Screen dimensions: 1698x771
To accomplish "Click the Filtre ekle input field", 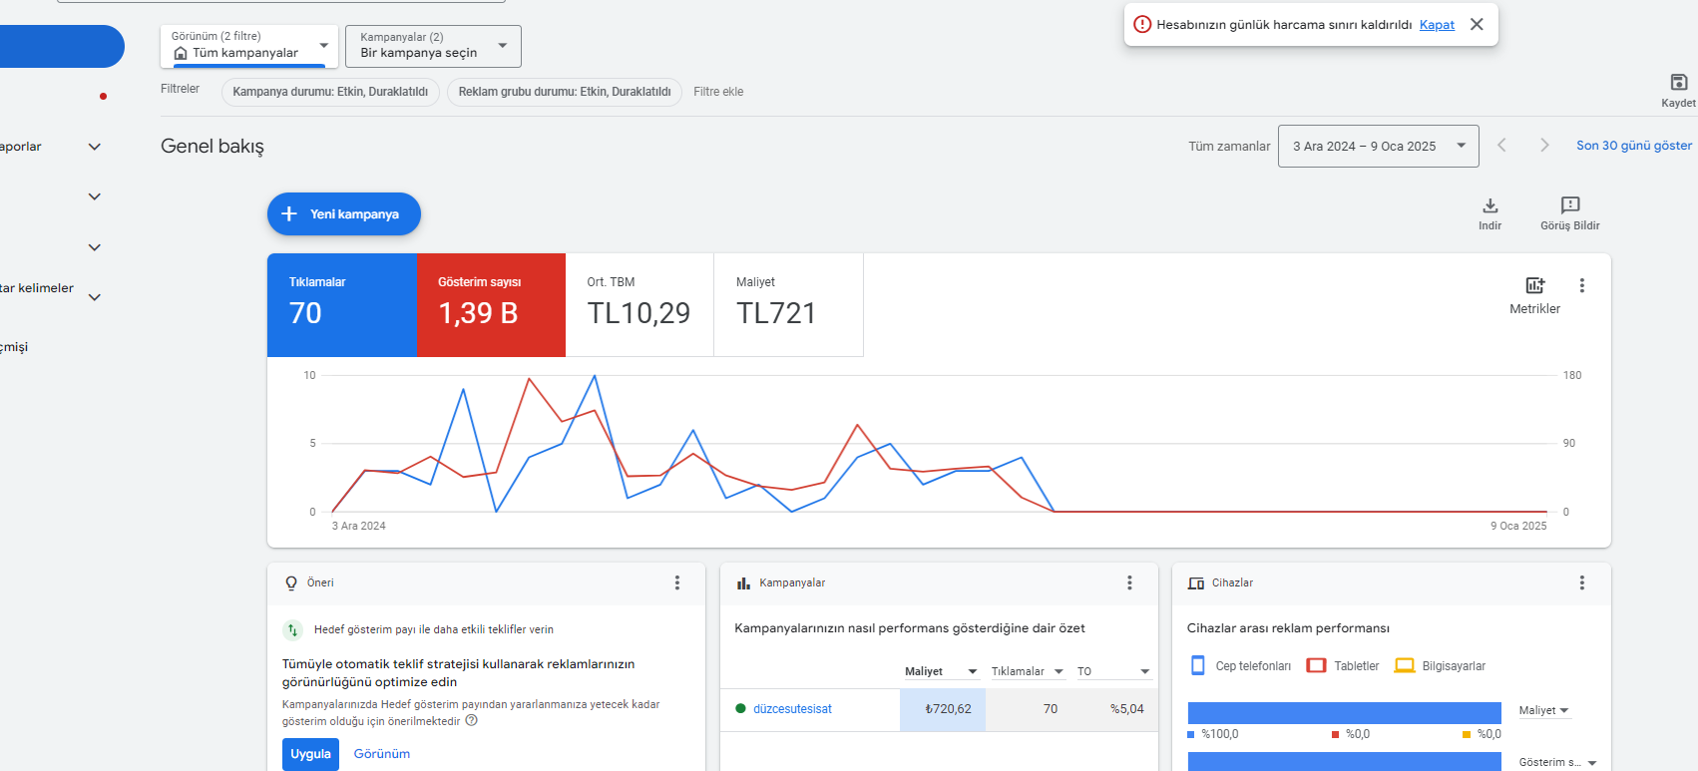I will click(718, 92).
